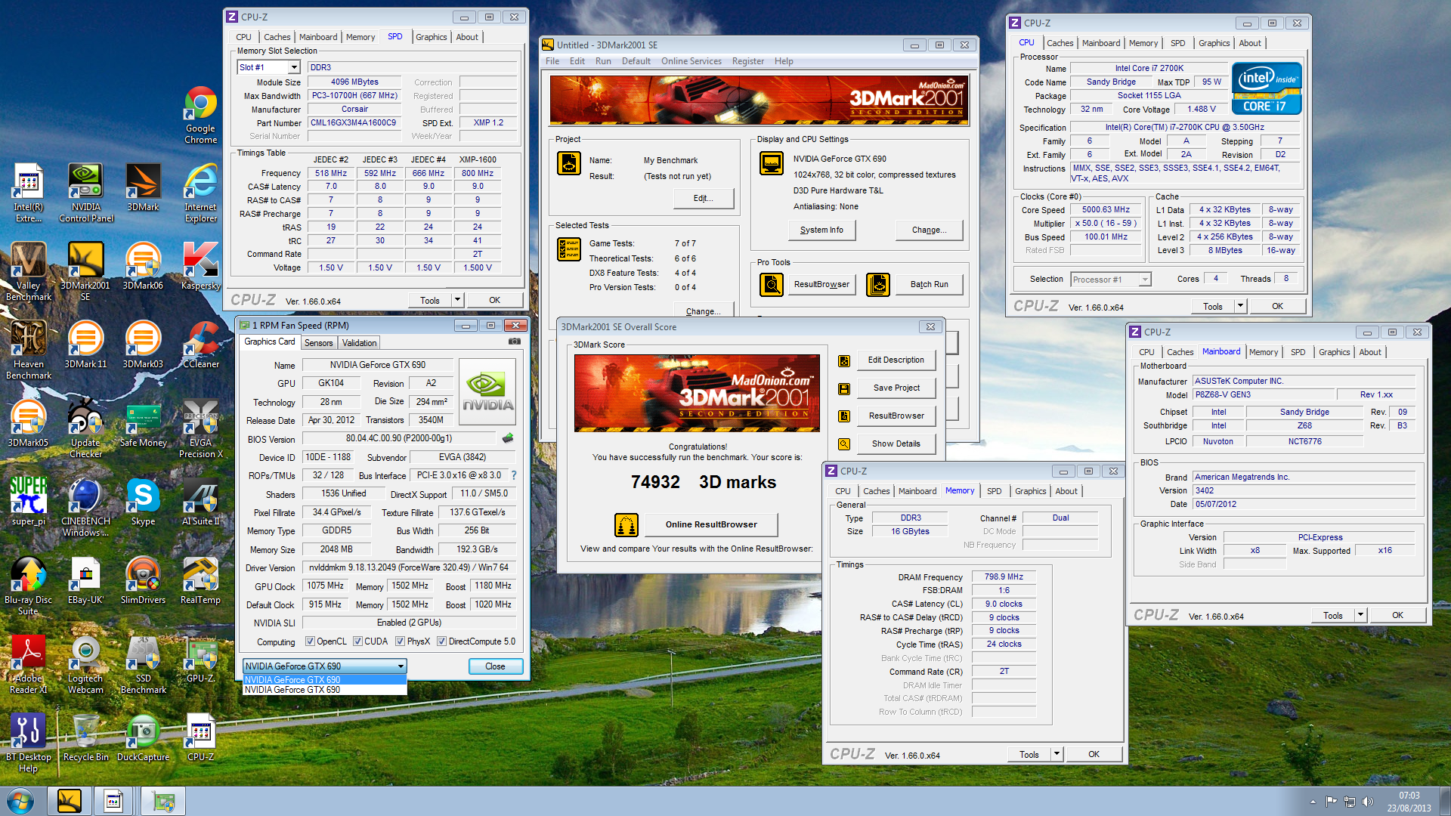Click the Show Details magnifier icon

click(x=844, y=444)
